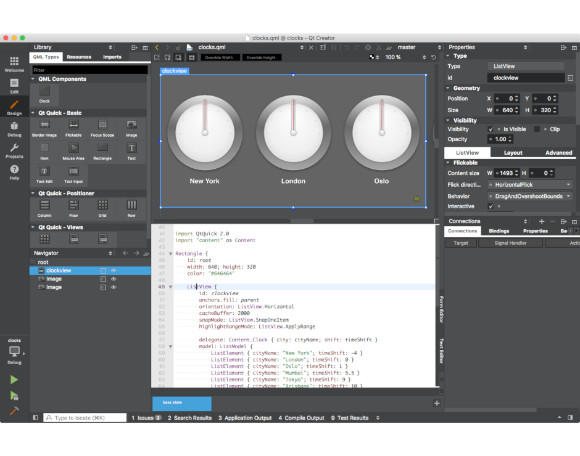Toggle visibility of the clockview item
The height and width of the screenshot is (456, 580).
click(x=112, y=270)
